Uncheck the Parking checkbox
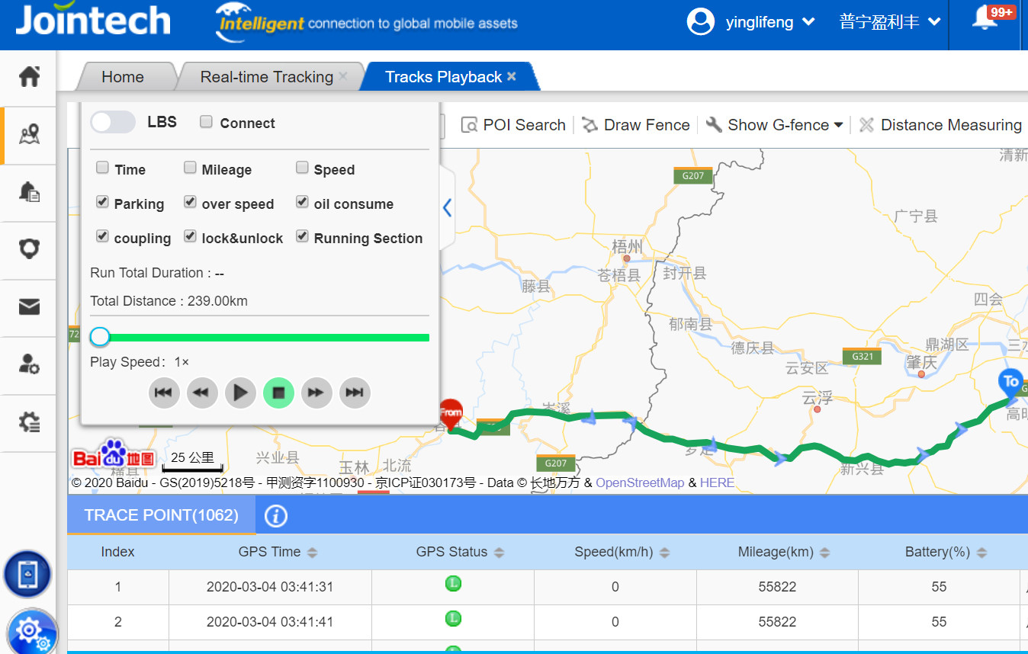The height and width of the screenshot is (654, 1028). click(x=102, y=202)
